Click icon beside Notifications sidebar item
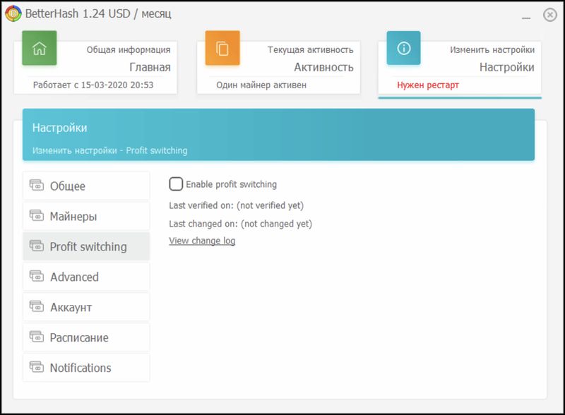Viewport: 565px width, 415px height. [37, 368]
